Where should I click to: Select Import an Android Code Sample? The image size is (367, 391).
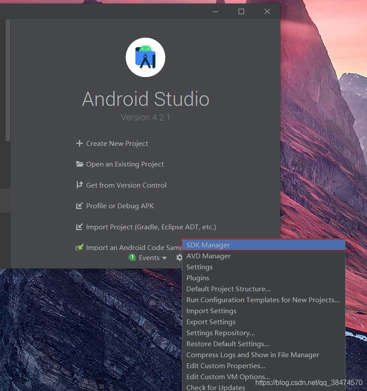click(x=134, y=248)
